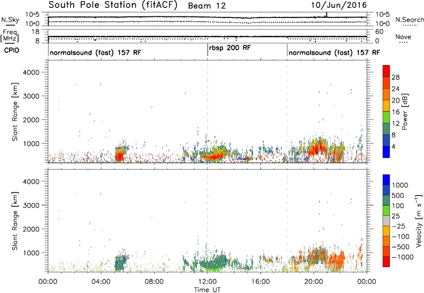This screenshot has height=293, width=424.
Task: Click the gray −25 to 25 velocity swatch
Action: [x=386, y=221]
